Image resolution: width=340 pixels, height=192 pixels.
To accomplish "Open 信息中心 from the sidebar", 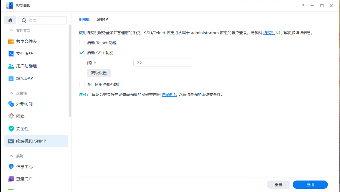I will point(36,167).
